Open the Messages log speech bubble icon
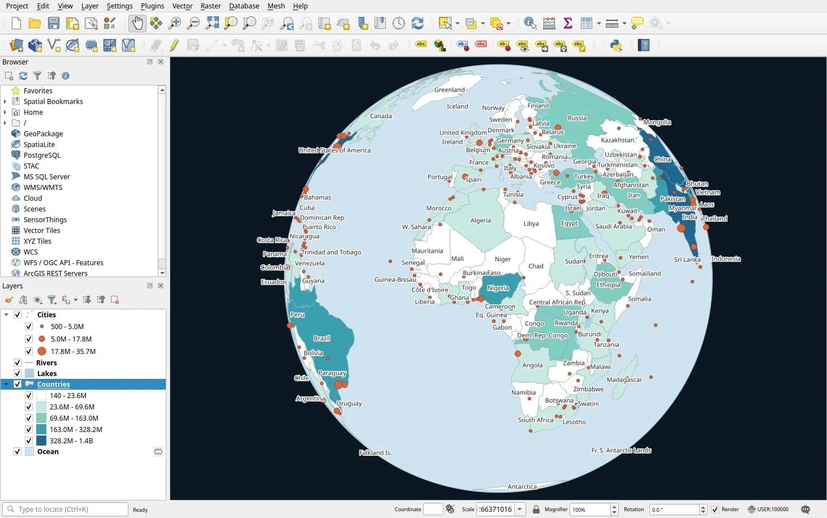 [806, 510]
